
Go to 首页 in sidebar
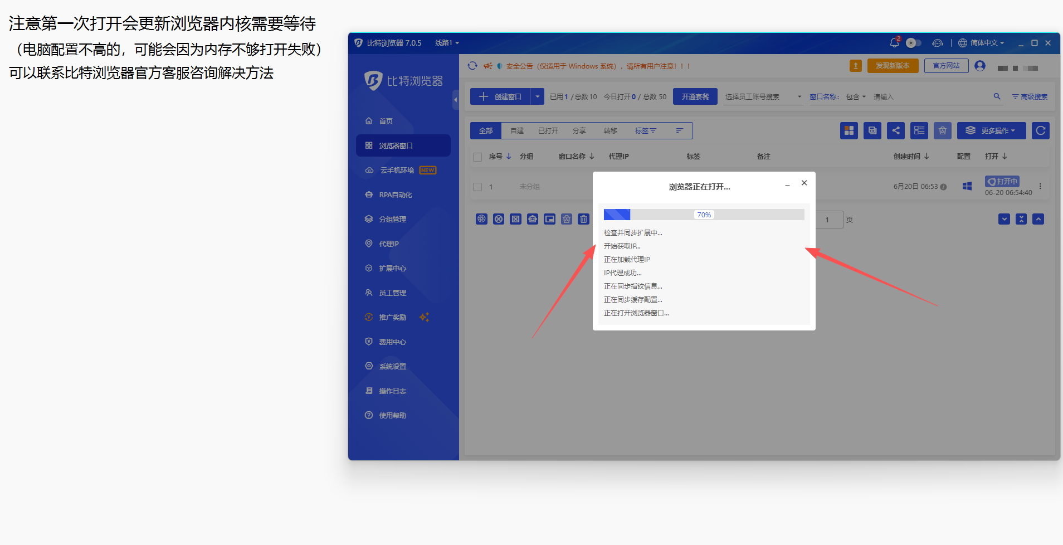[x=403, y=121]
